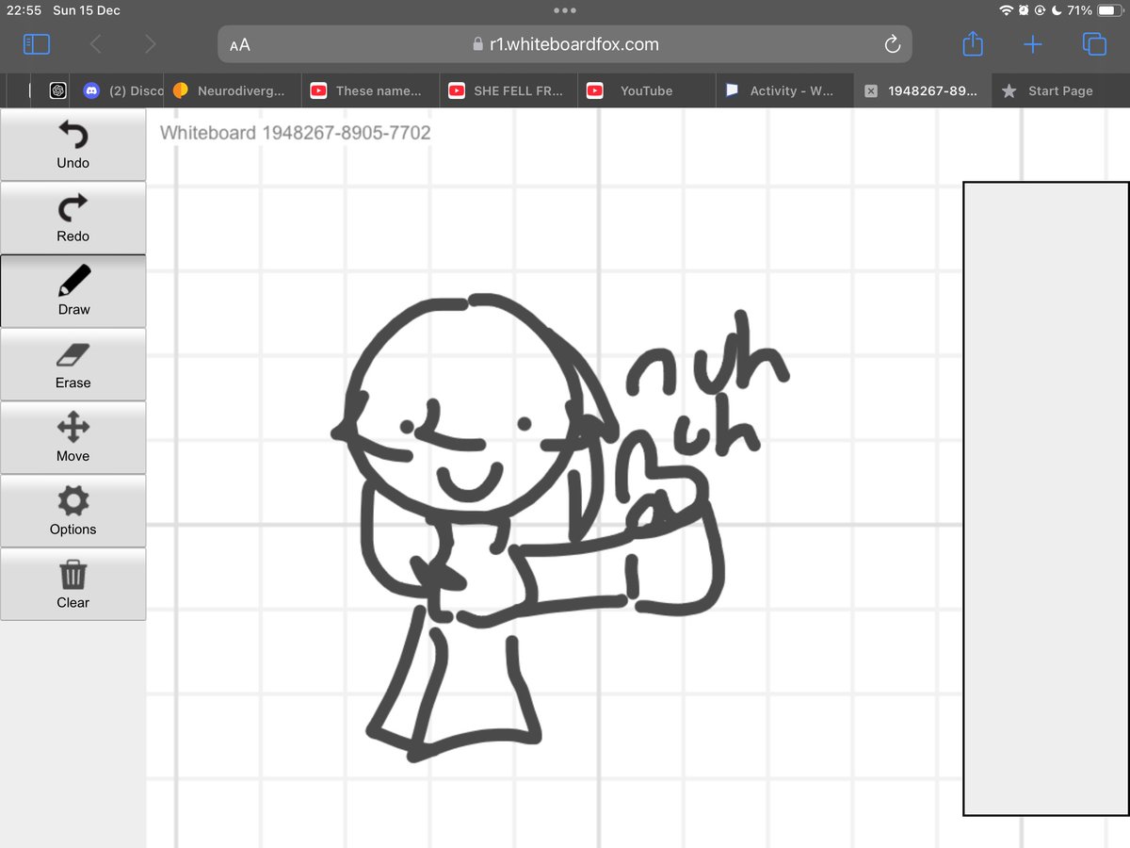Image resolution: width=1130 pixels, height=848 pixels.
Task: Open Safari sidebar panel icon
Action: [37, 44]
